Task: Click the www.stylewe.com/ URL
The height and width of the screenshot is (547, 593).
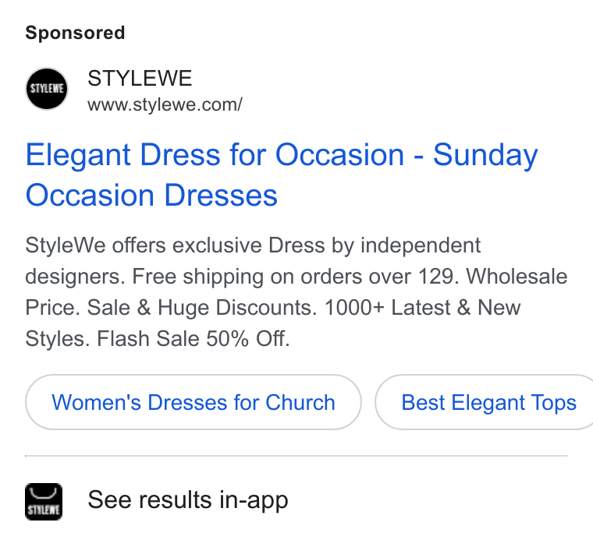Action: pos(165,104)
